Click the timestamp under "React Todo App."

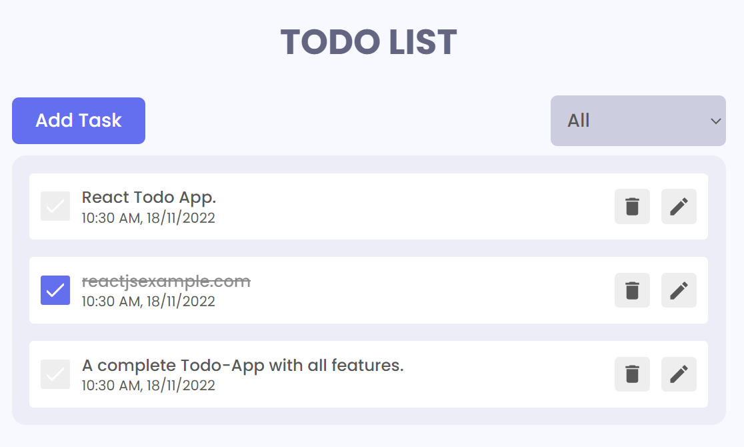(147, 217)
